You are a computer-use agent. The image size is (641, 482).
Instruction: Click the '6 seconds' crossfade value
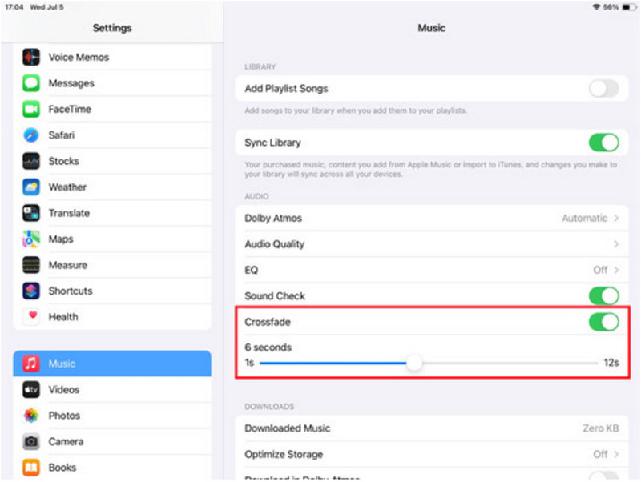[x=268, y=347]
